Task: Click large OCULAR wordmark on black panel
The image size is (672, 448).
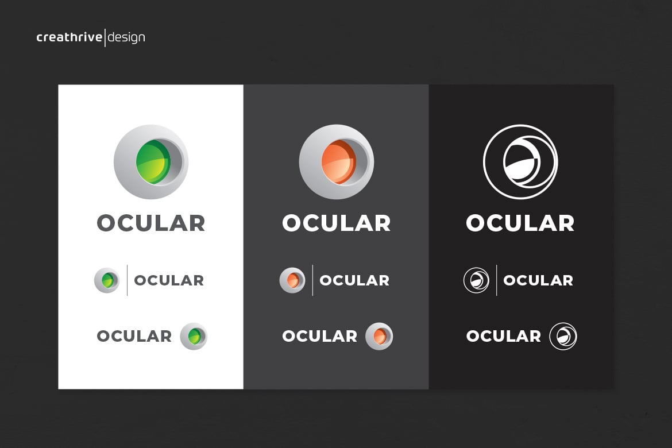Action: [x=520, y=223]
